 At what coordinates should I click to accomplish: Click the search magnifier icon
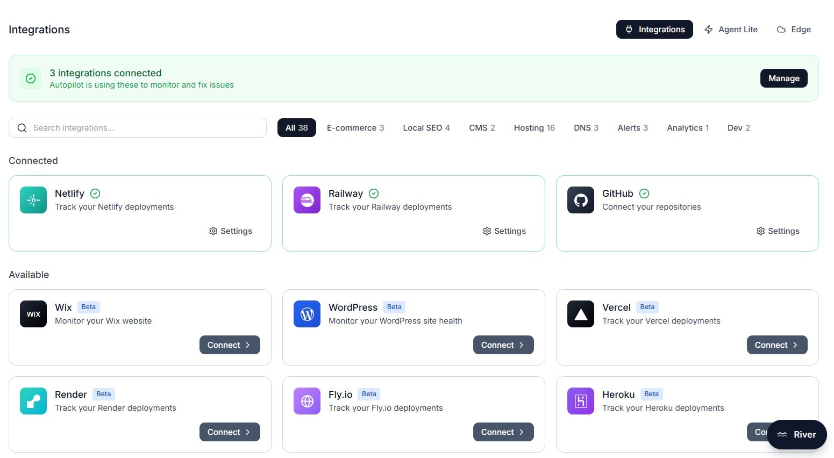coord(22,128)
